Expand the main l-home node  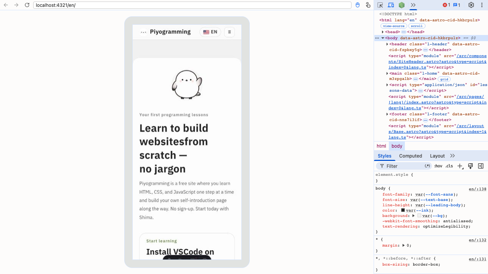click(x=387, y=73)
